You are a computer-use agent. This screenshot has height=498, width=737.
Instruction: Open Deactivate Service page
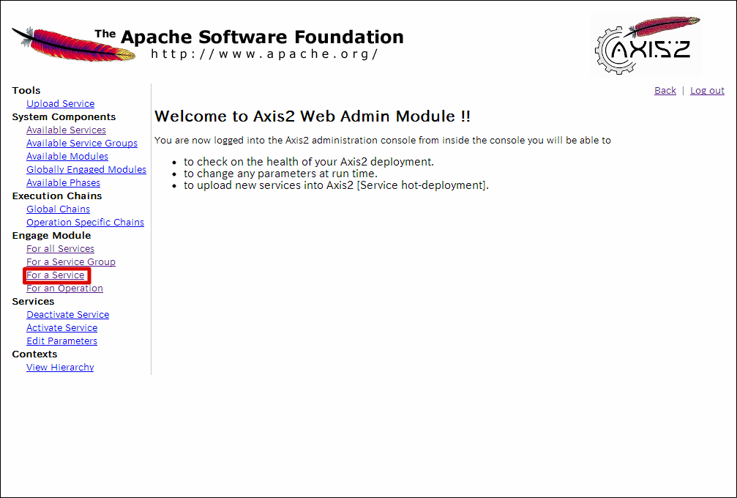point(67,315)
